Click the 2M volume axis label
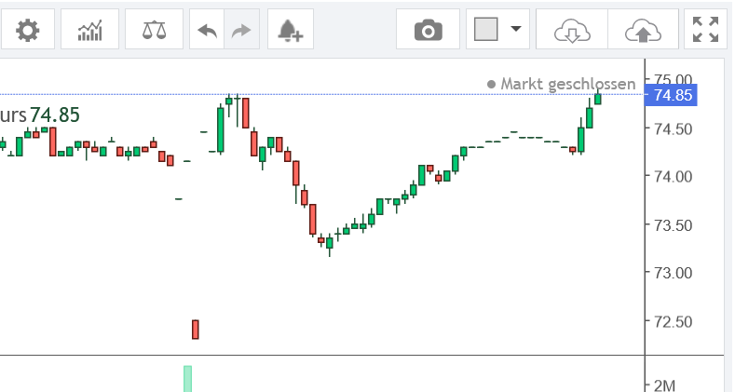The width and height of the screenshot is (735, 392). pos(664,385)
